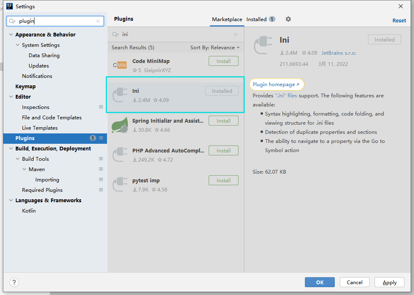The width and height of the screenshot is (414, 295).
Task: Click the project-level marker next to Build Tools
Action: [x=101, y=159]
